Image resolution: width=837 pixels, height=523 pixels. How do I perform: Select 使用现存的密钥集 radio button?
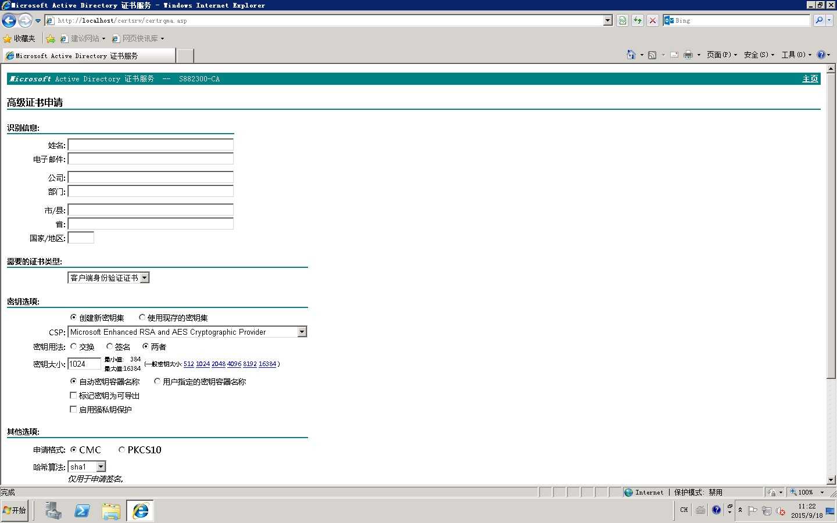142,317
